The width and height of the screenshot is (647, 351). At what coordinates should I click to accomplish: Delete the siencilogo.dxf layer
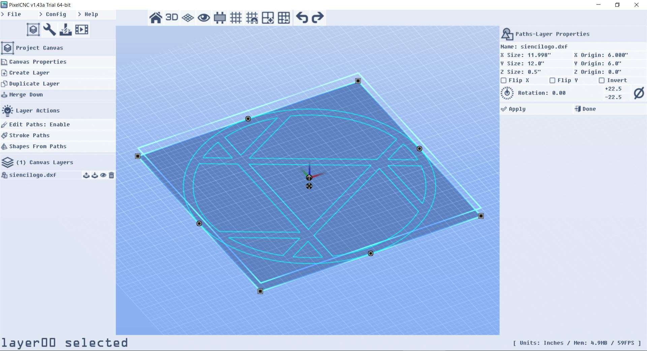click(x=112, y=175)
